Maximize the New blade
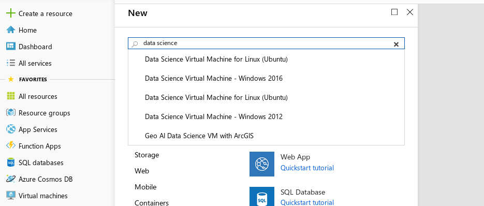Viewport: 484px width, 206px height. [x=394, y=12]
